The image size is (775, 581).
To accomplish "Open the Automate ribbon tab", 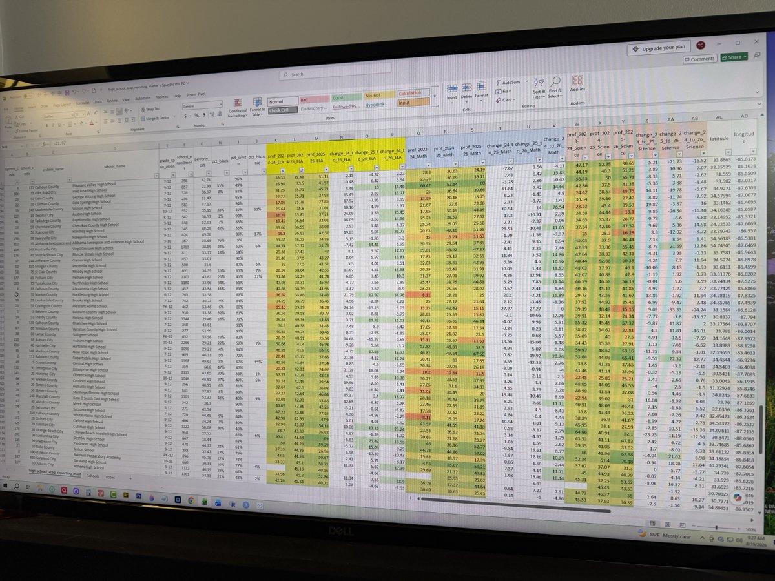I will click(x=142, y=98).
